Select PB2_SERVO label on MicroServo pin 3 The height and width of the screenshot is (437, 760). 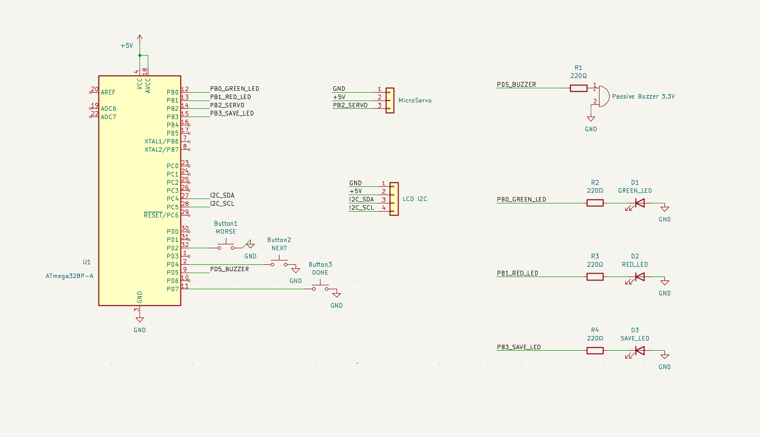click(350, 105)
